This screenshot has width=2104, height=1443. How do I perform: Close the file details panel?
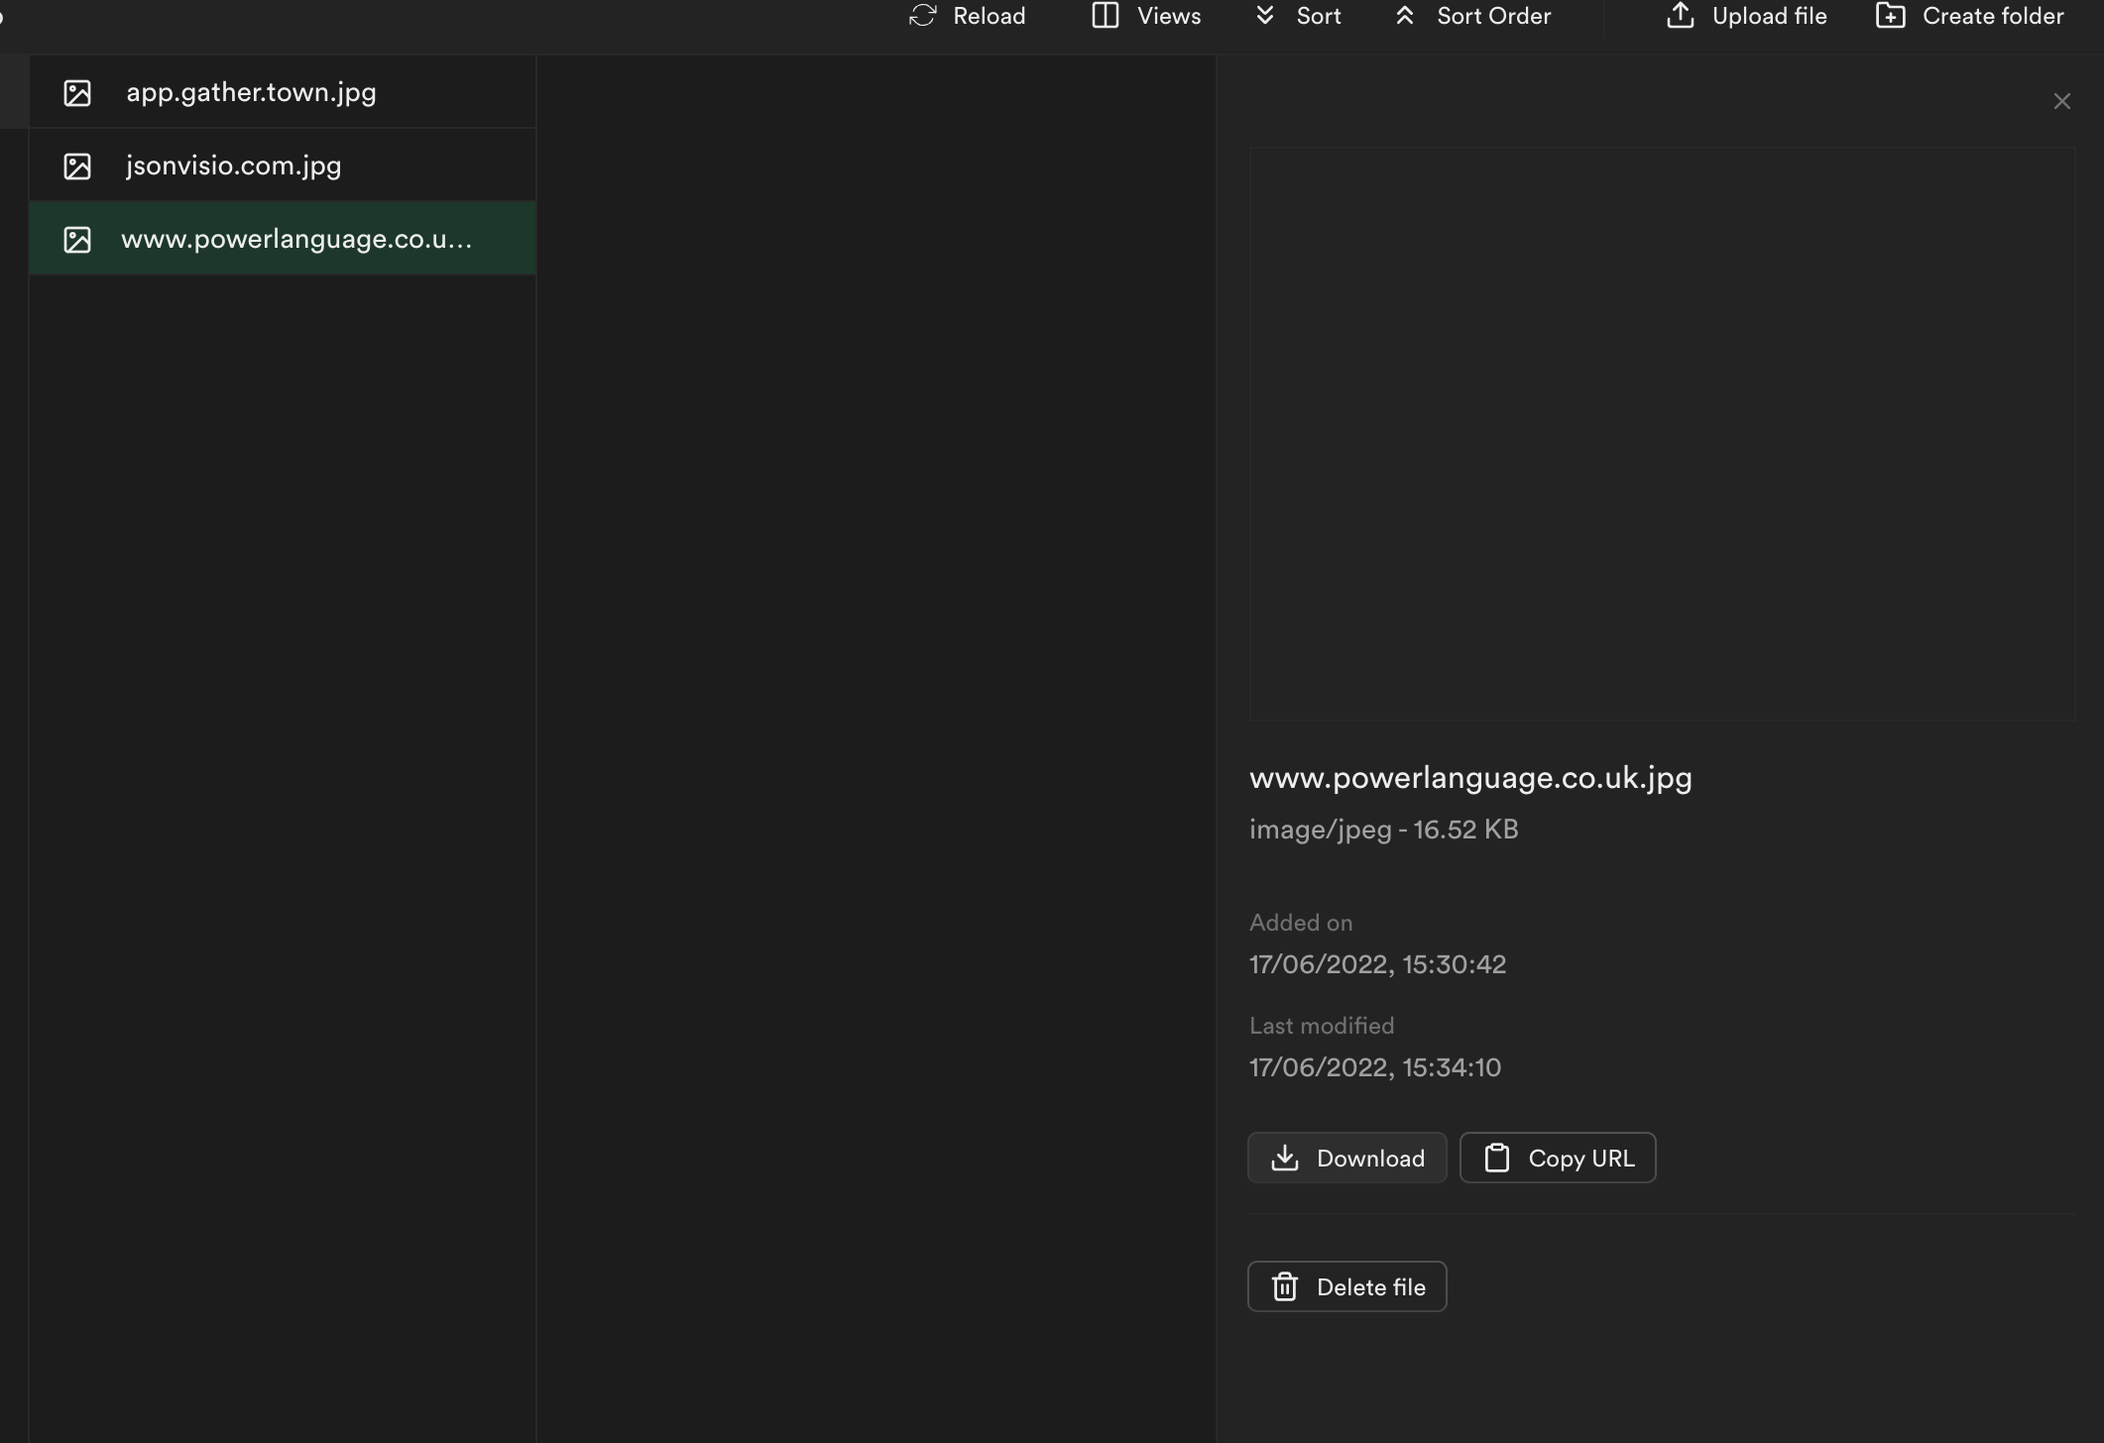pyautogui.click(x=2061, y=100)
